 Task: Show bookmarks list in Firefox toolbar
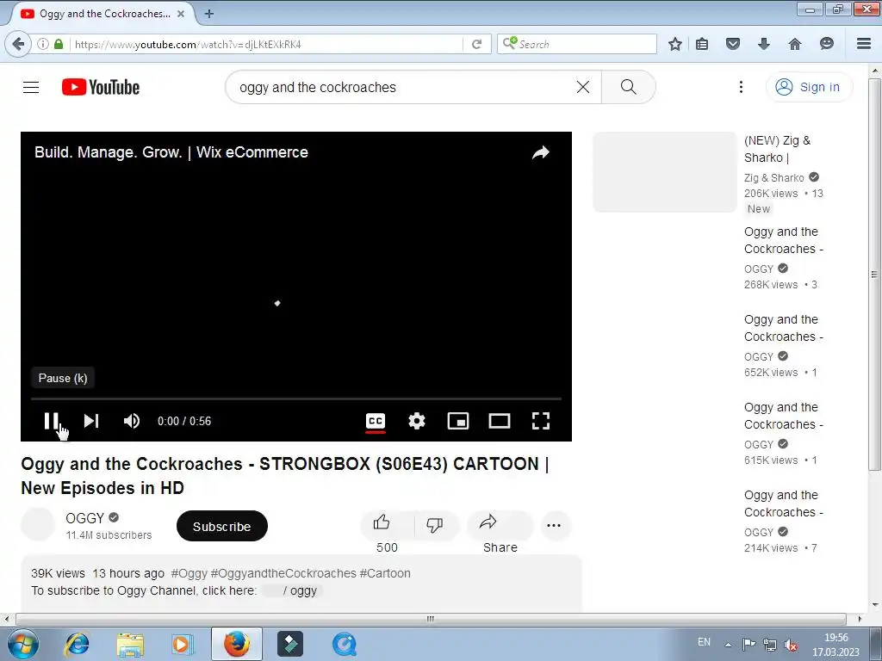702,44
